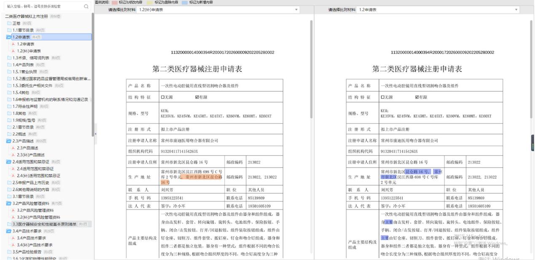Click the folder icon beside 2.6其他需说明的内容
The image size is (535, 260).
pos(9,189)
